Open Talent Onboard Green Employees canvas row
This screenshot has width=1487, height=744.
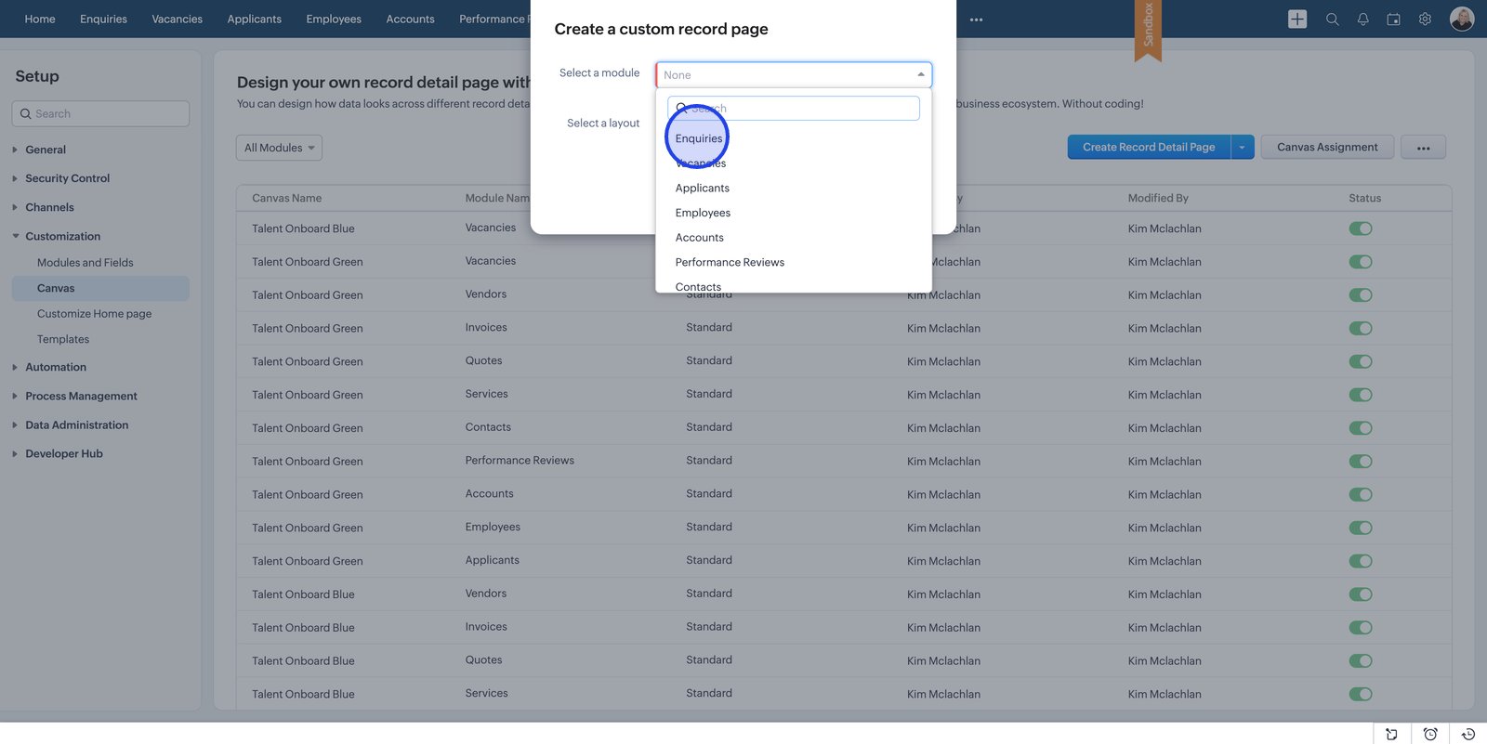844,528
